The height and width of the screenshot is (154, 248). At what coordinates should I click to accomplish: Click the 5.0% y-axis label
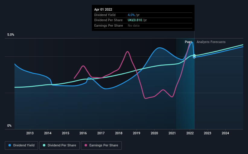[11, 35]
